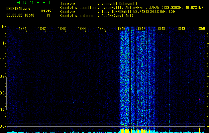Click the 1842 time axis marker
The height and width of the screenshot is (133, 209).
(42, 29)
